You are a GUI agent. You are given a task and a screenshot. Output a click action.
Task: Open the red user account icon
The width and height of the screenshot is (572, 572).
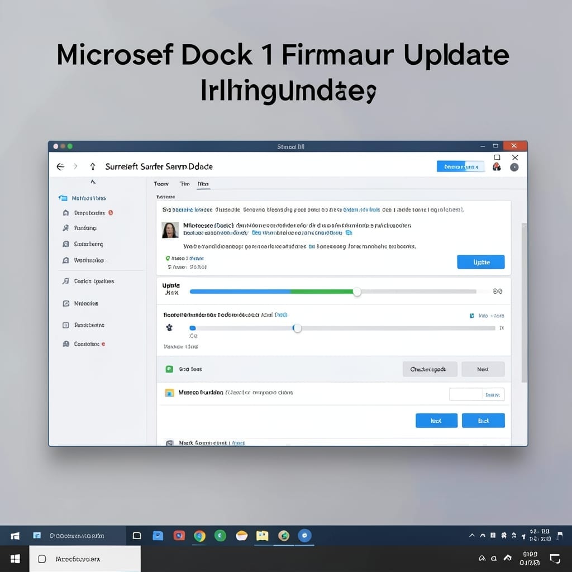click(497, 167)
